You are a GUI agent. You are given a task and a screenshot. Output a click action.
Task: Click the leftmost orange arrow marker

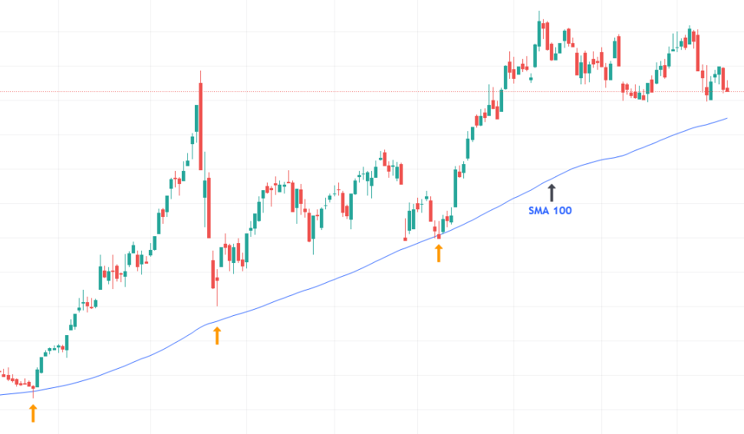32,414
